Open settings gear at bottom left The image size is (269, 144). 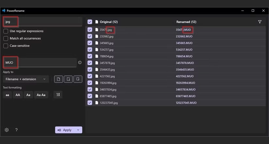tap(7, 130)
